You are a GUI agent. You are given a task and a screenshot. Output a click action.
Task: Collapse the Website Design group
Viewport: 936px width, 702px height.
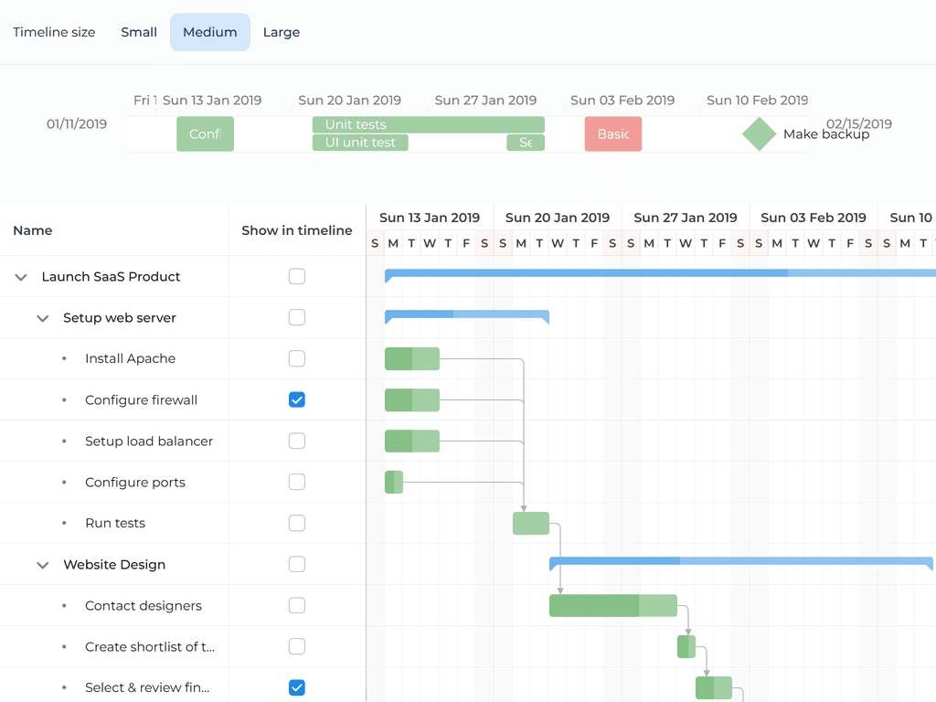tap(42, 565)
